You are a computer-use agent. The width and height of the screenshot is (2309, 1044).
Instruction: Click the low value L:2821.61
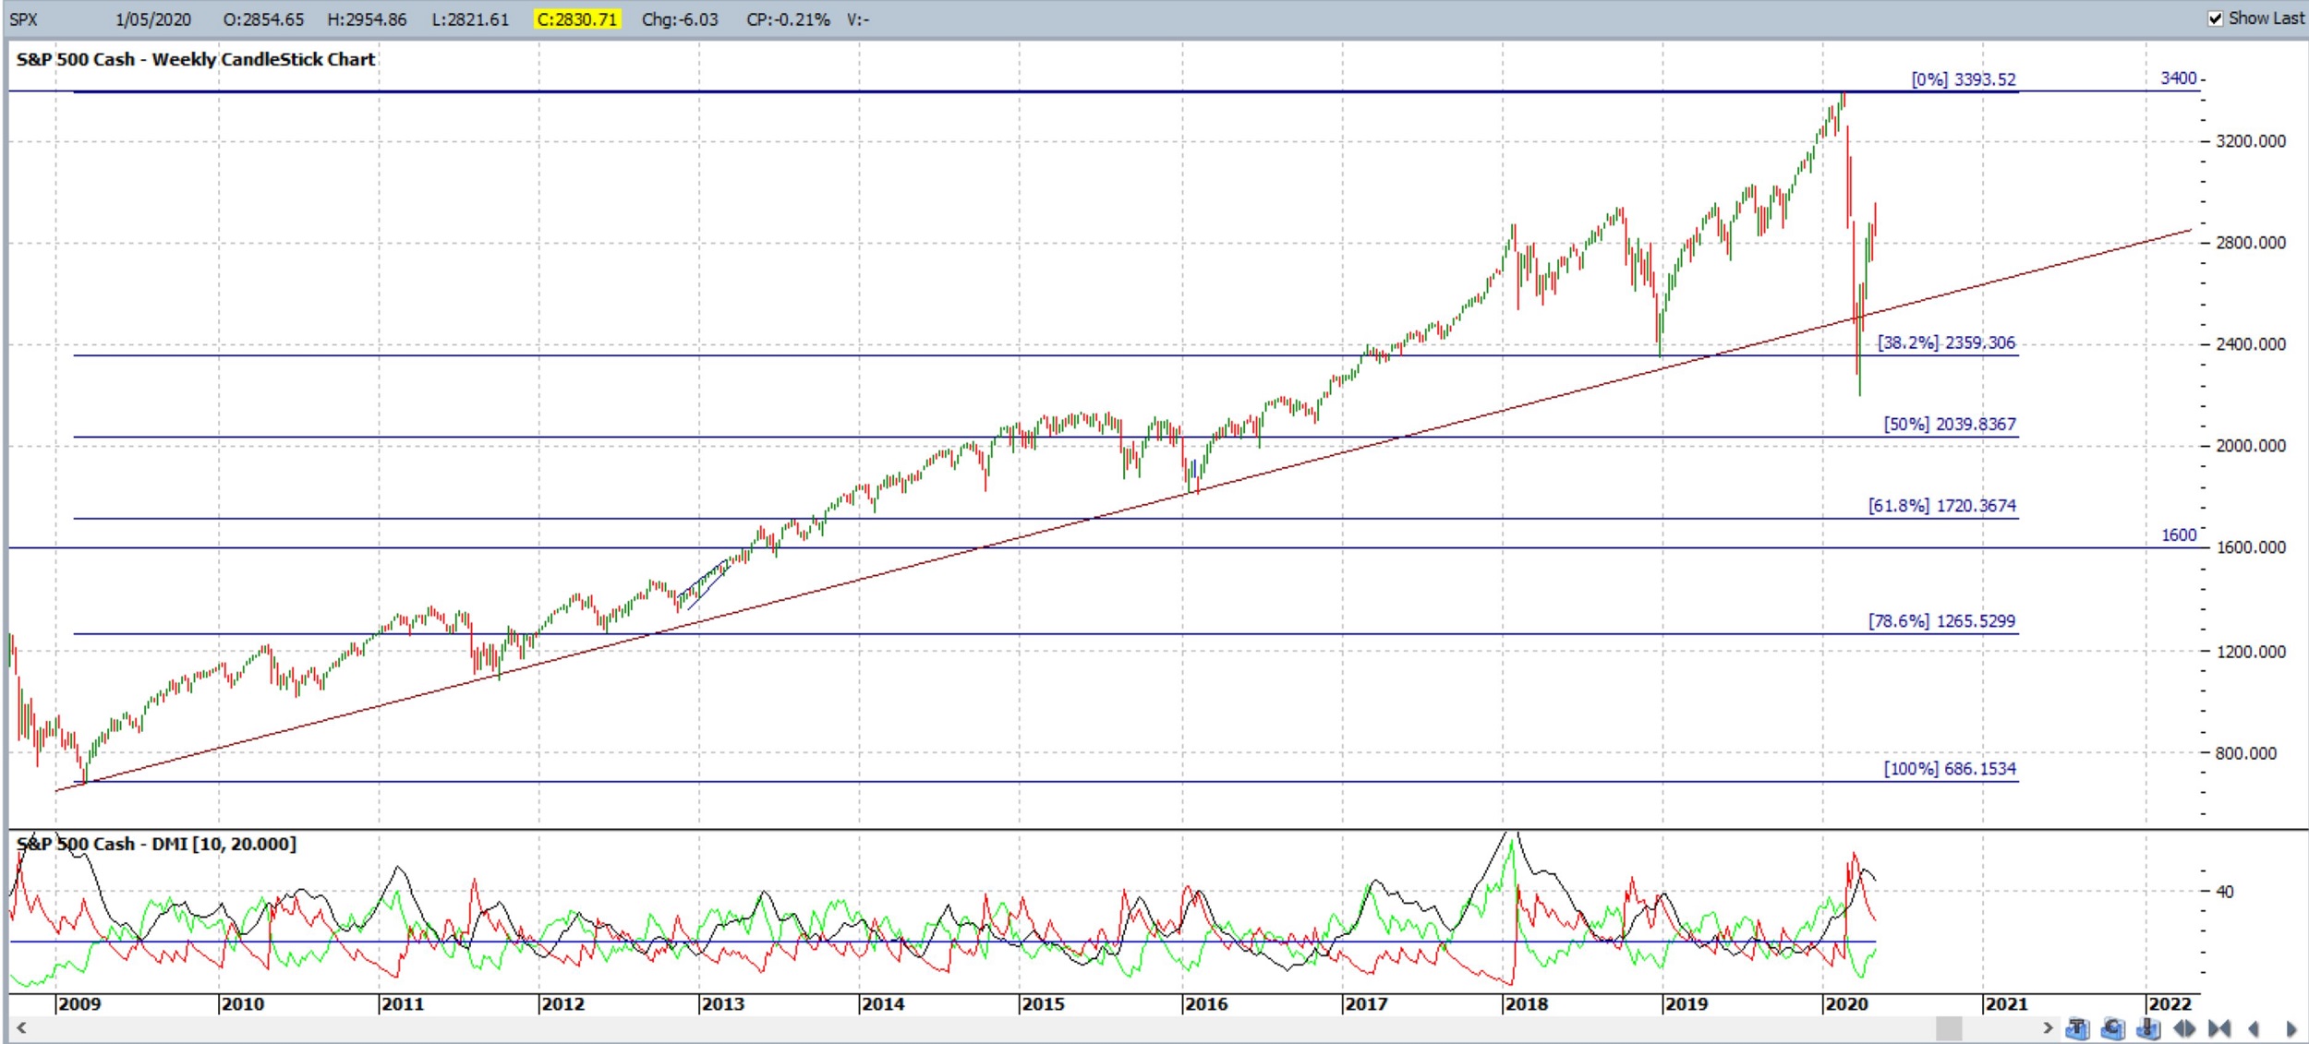(x=470, y=19)
